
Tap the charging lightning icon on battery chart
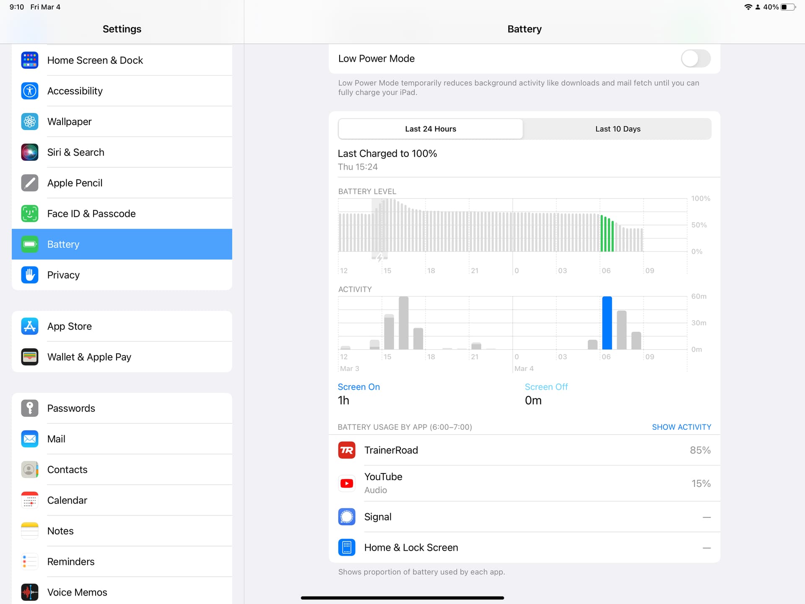[x=379, y=258]
